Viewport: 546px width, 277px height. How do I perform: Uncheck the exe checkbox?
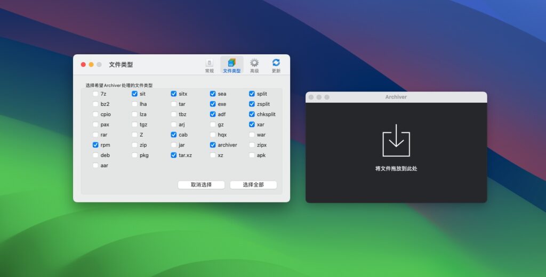[213, 104]
